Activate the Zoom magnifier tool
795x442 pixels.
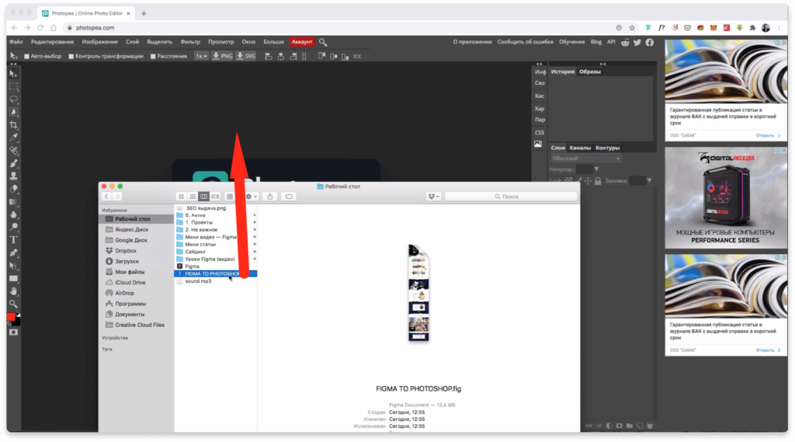(x=13, y=303)
